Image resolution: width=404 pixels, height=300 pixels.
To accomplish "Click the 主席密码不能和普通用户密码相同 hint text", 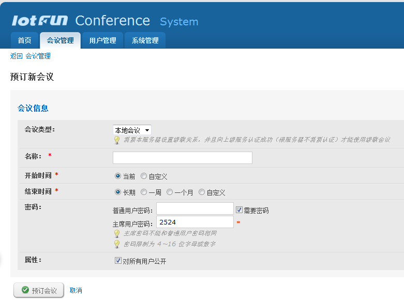I will pos(170,233).
